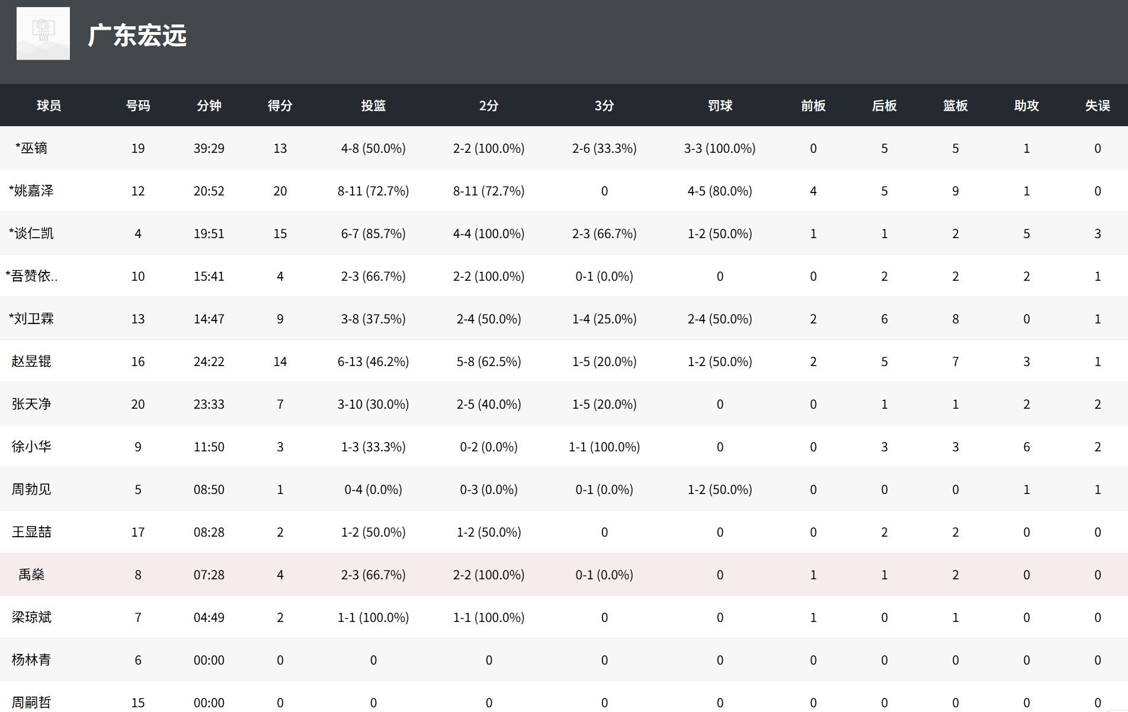Click 张天净's two-pointers 2-5 (40.0%)
1128x712 pixels.
point(489,404)
